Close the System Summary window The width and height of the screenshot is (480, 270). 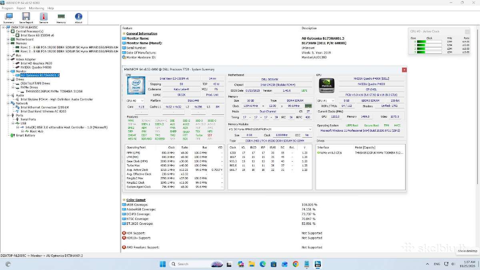click(404, 70)
